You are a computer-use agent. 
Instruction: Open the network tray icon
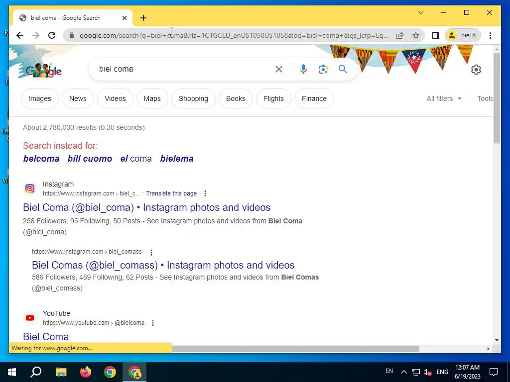(x=416, y=372)
